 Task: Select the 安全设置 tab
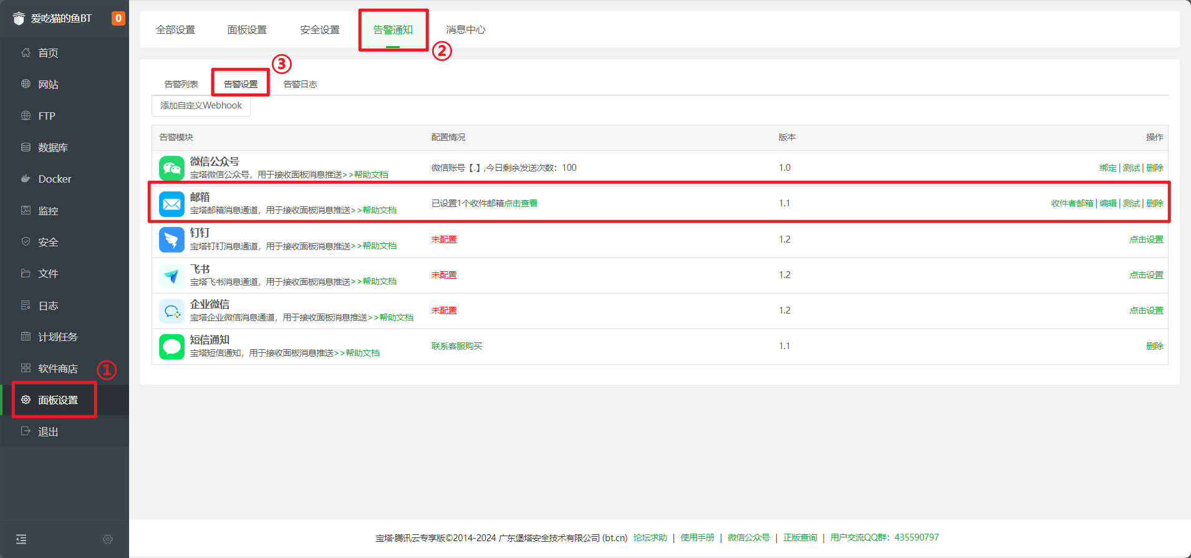320,30
